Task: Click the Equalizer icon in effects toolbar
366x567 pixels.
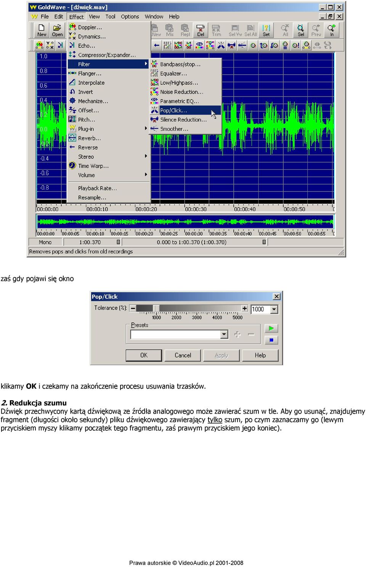Action: click(x=167, y=45)
